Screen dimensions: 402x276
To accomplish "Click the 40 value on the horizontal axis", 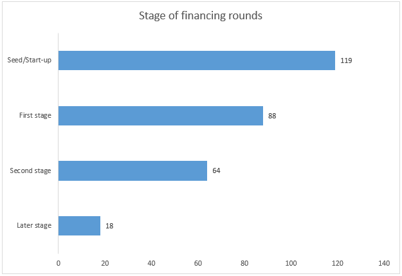I will (x=152, y=263).
